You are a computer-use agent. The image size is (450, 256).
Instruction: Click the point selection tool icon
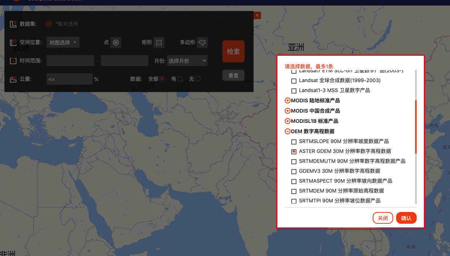(116, 43)
